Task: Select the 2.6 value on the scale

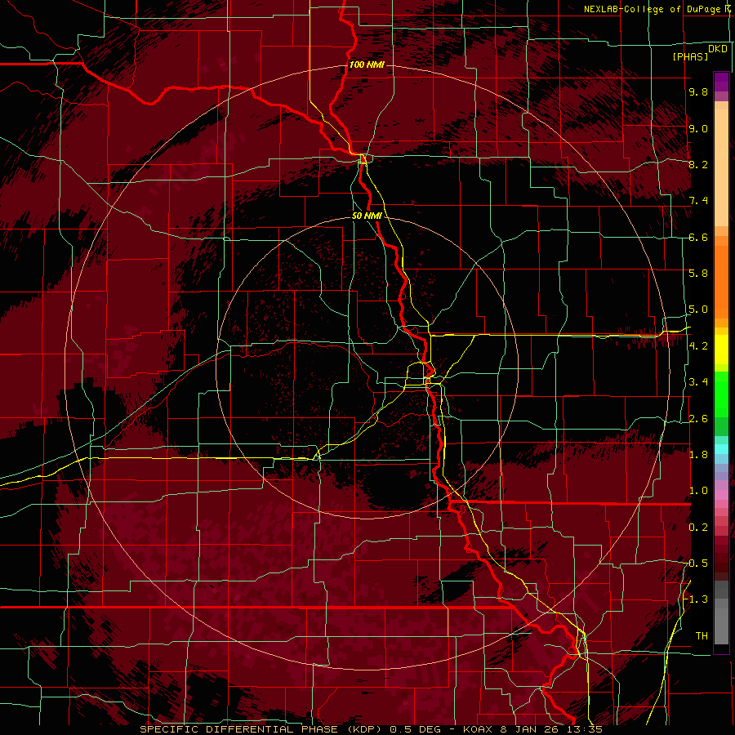Action: pyautogui.click(x=698, y=418)
